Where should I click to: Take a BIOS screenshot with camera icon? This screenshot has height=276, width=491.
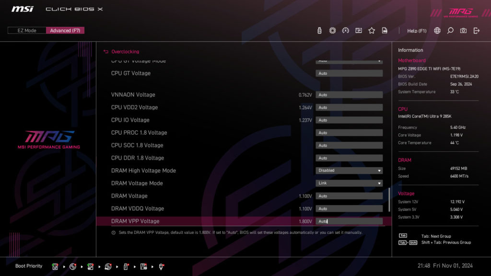[463, 30]
